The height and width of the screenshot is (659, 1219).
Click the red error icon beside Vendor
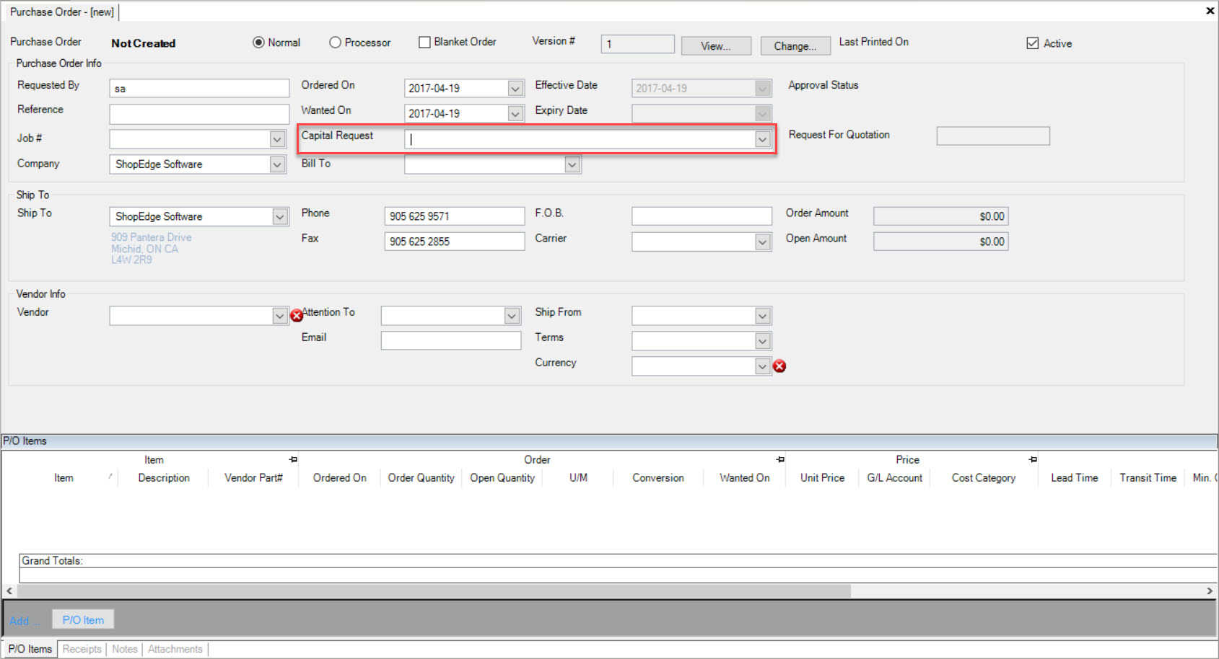tap(296, 316)
